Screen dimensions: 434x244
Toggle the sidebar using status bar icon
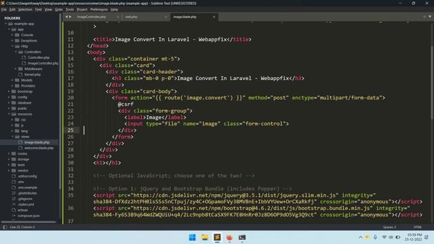pos(5,227)
